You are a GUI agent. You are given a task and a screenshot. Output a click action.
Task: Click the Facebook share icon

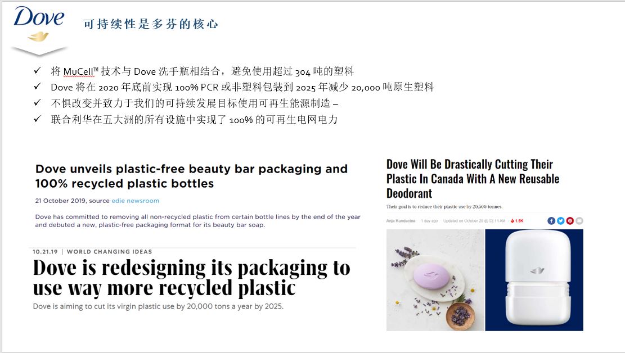point(551,221)
